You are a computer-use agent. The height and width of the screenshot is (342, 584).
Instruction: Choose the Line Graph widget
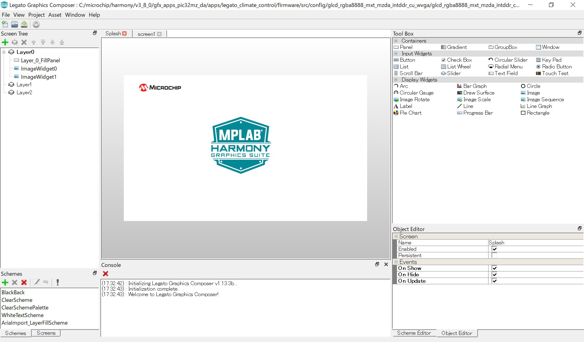[536, 106]
